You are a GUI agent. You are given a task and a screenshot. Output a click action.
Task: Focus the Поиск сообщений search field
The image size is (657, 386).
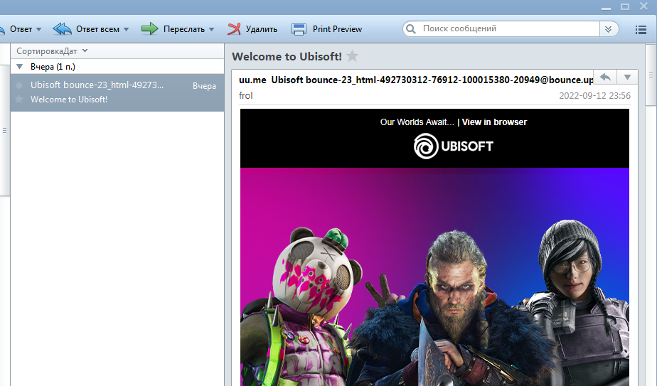point(509,28)
